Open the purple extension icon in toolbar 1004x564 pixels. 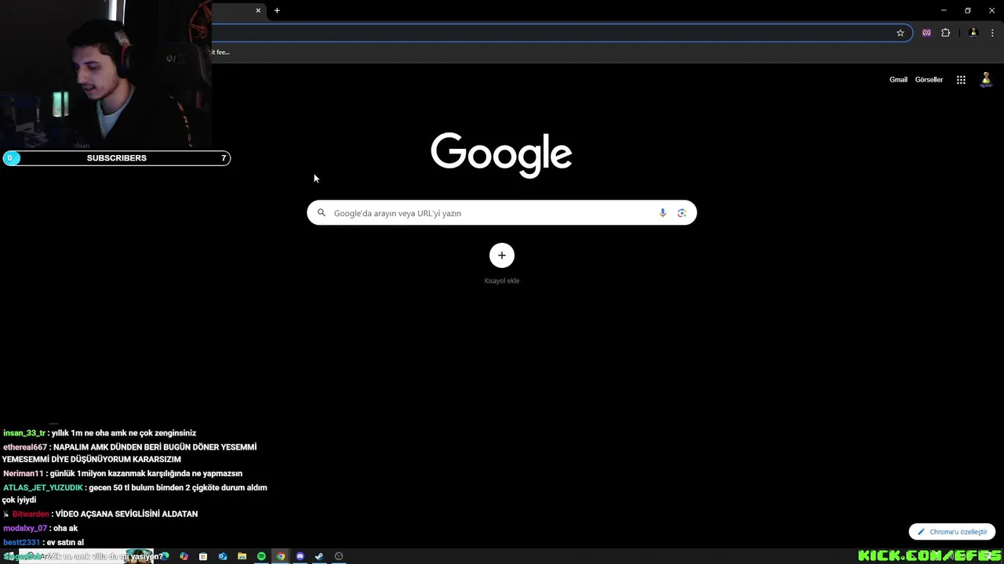[926, 33]
